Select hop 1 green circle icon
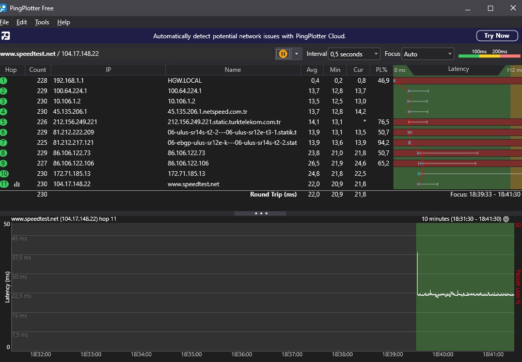This screenshot has height=362, width=522. [x=3, y=81]
